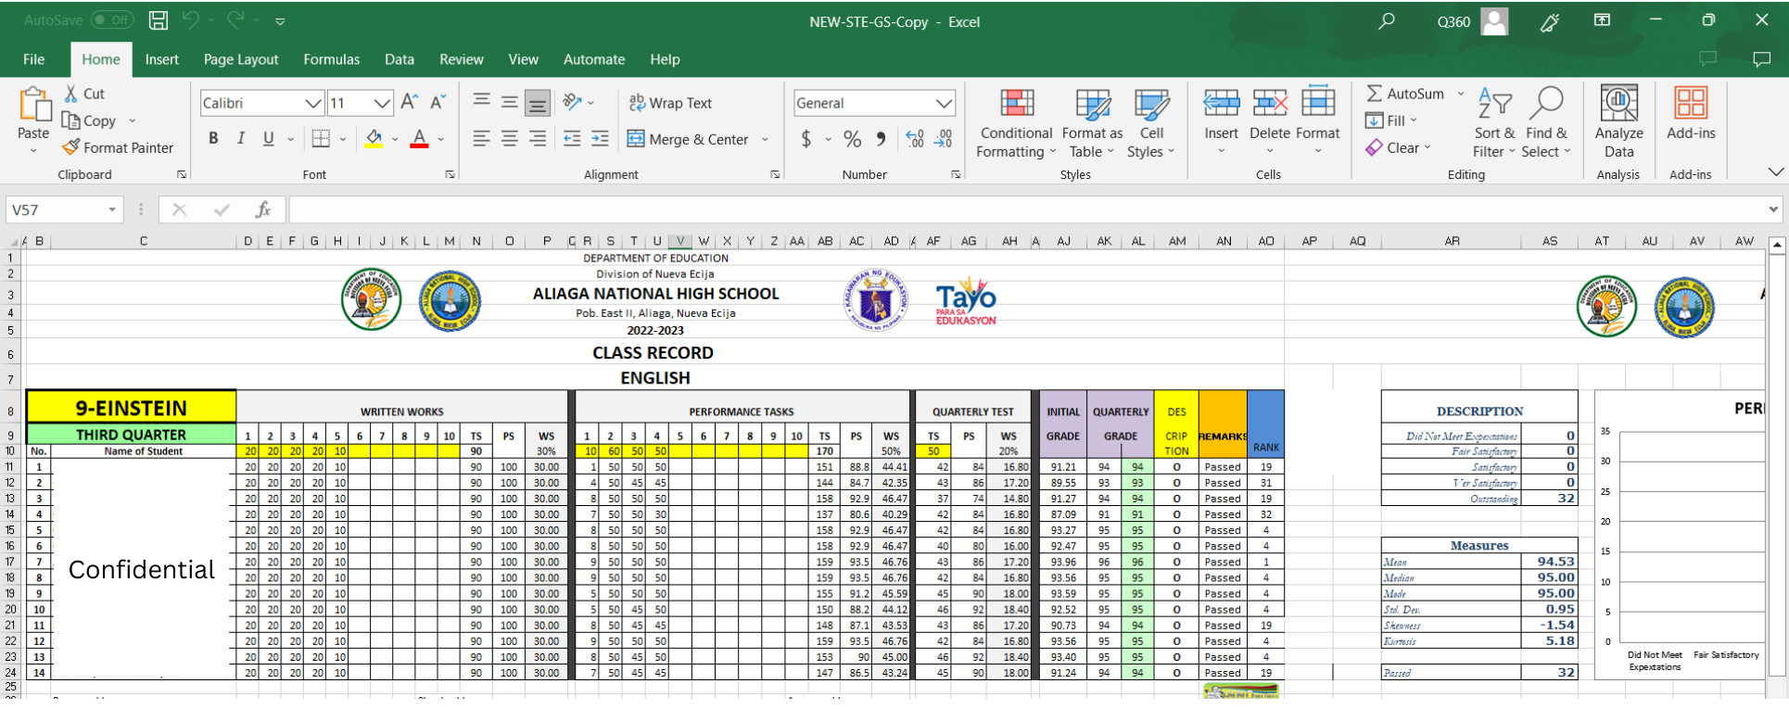
Task: Open the Comments pane icon
Action: click(x=1762, y=59)
